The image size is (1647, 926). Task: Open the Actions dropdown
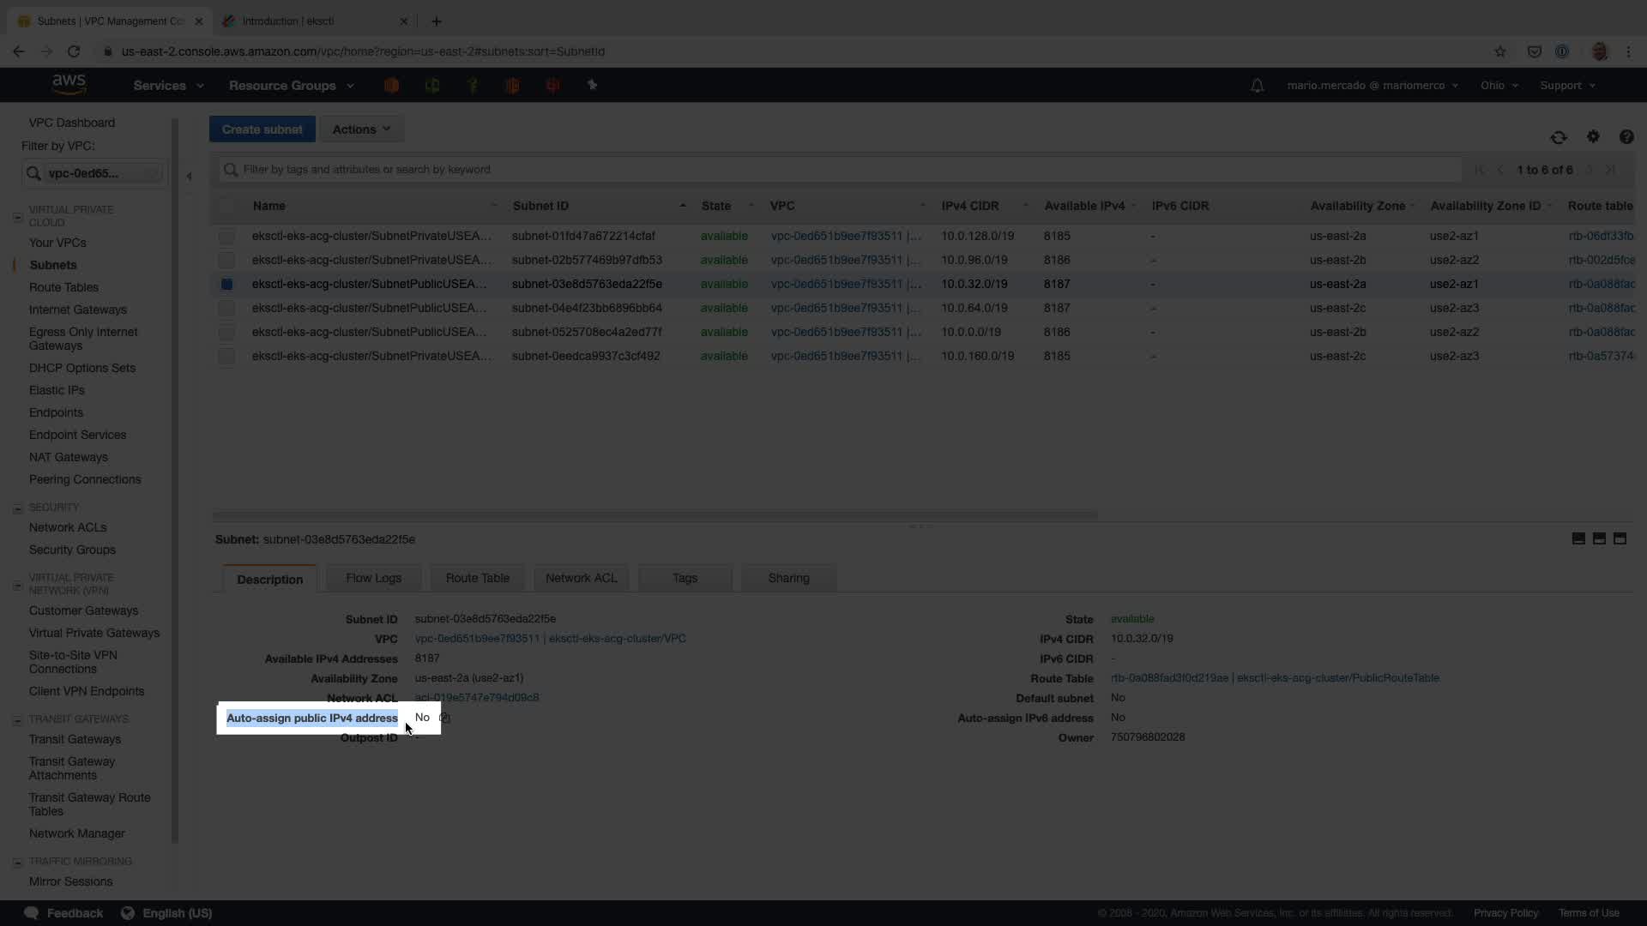pos(361,129)
